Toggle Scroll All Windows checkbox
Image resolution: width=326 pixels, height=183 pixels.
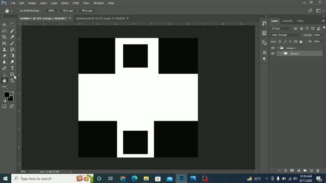(x=18, y=10)
